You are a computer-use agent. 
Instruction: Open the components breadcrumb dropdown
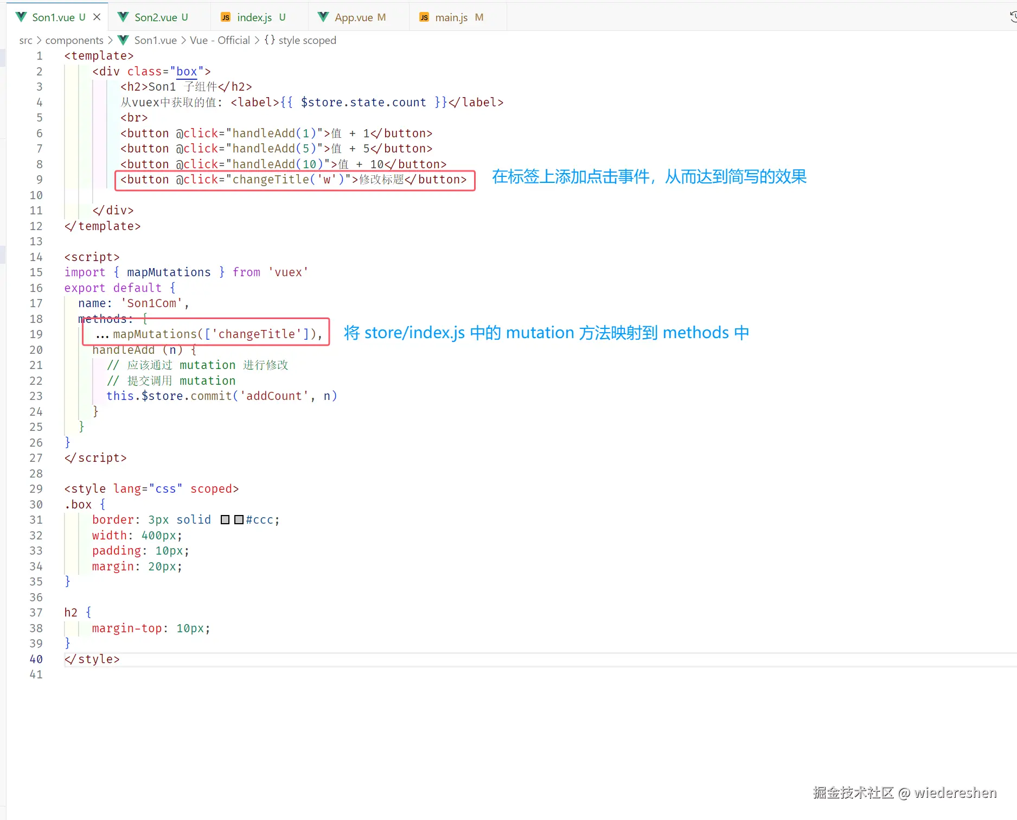[74, 40]
